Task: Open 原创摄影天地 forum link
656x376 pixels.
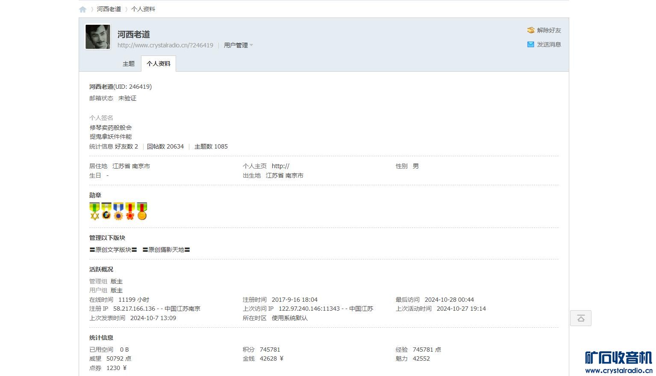Action: tap(166, 250)
